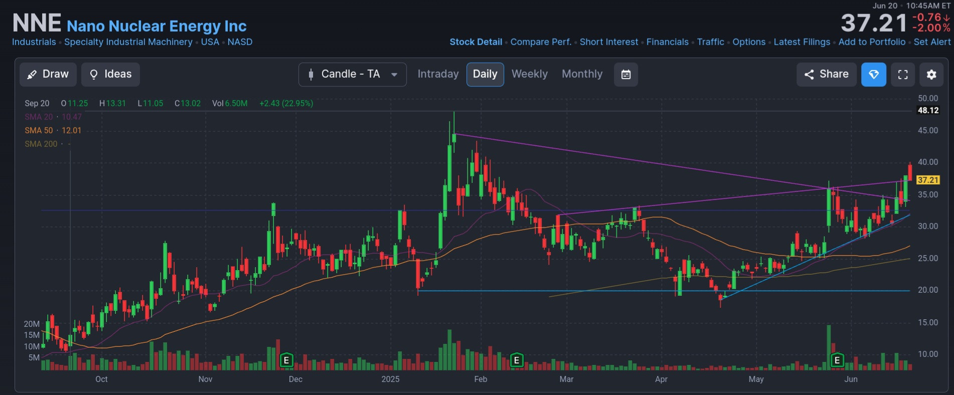
Task: Open the calendar date range picker
Action: pyautogui.click(x=626, y=74)
